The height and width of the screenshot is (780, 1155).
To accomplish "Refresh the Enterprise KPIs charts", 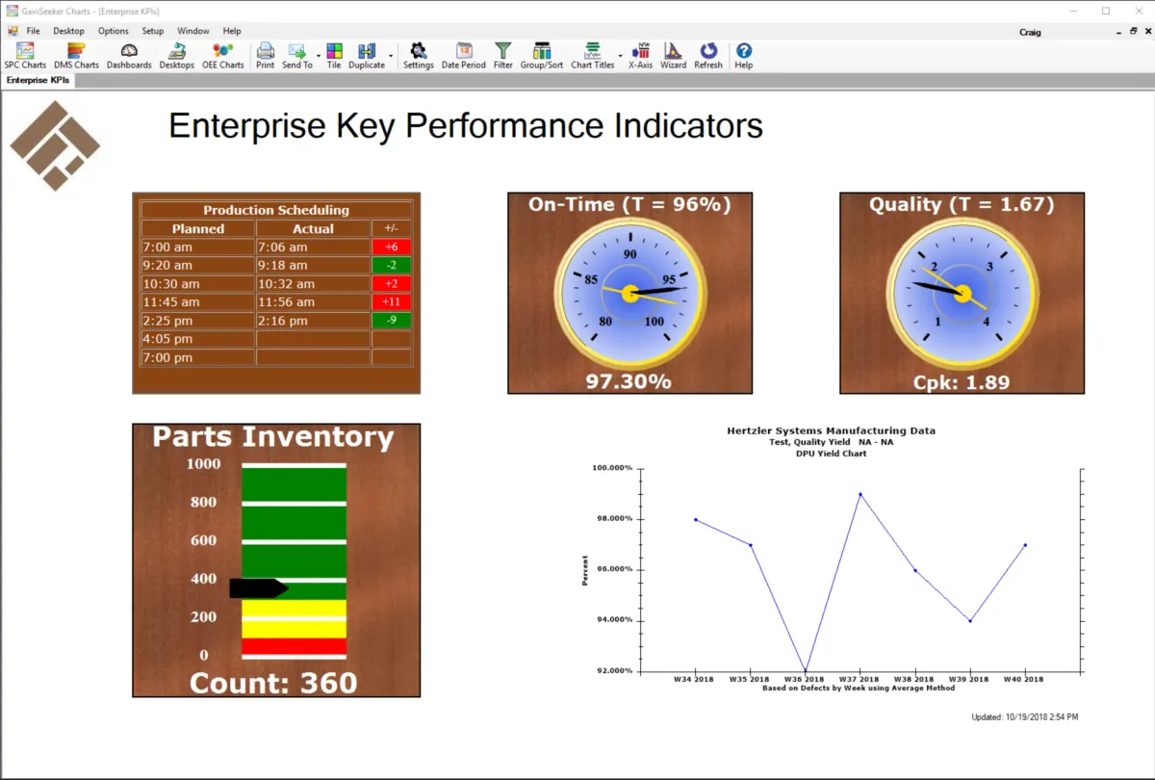I will click(707, 55).
